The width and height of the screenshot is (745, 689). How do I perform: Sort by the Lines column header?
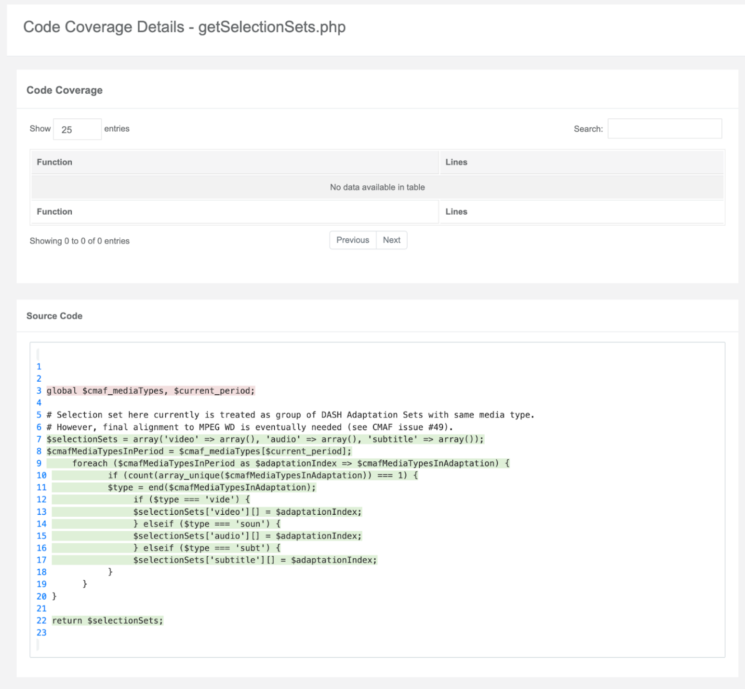coord(456,162)
